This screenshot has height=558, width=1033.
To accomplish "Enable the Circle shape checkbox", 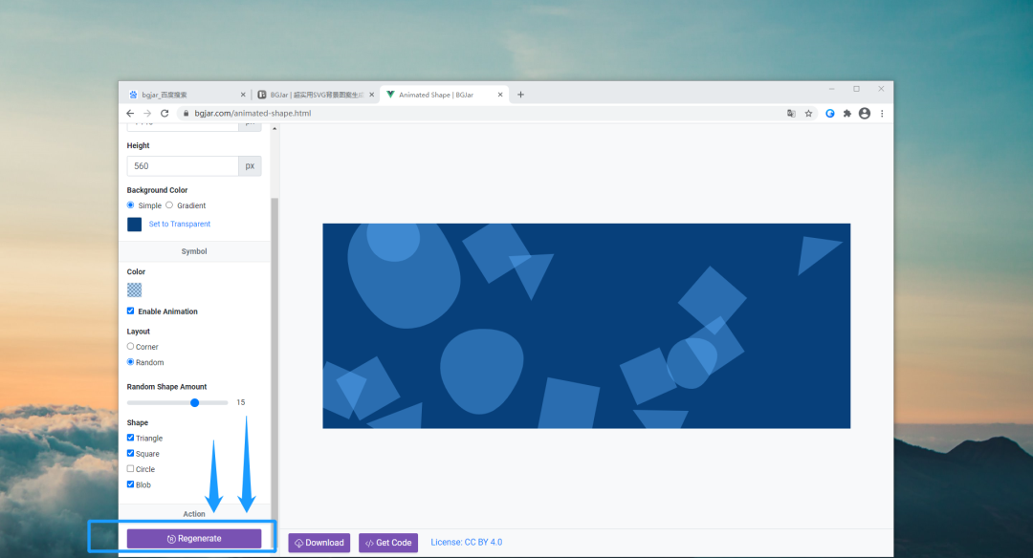I will [x=131, y=469].
